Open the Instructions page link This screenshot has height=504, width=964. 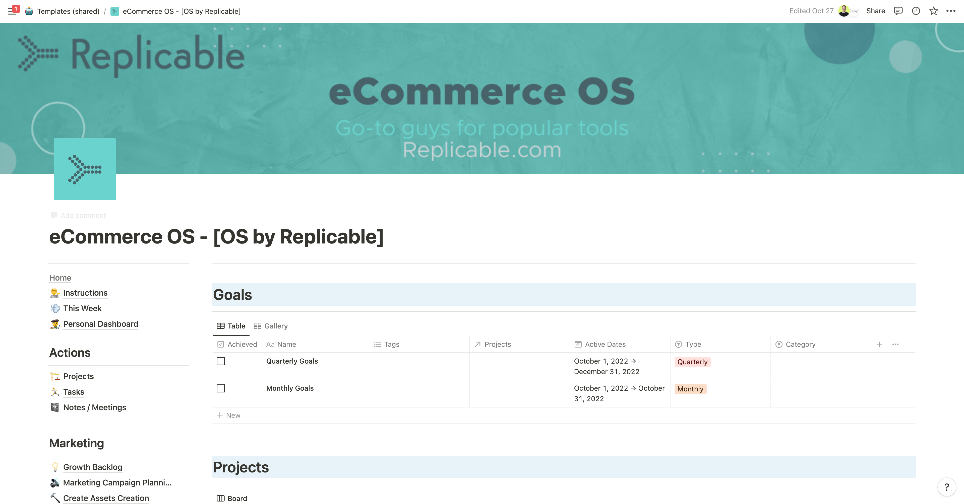pyautogui.click(x=85, y=293)
